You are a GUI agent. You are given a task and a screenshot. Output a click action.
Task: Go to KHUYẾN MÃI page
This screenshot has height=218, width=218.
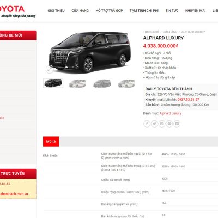tap(195, 11)
